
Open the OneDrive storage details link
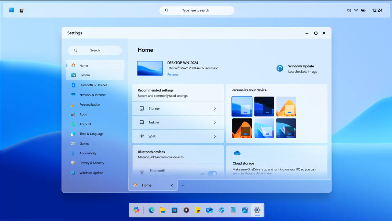pos(252,173)
